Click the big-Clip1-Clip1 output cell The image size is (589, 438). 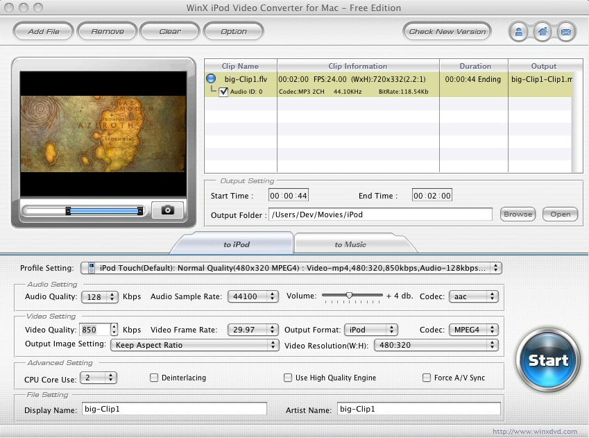coord(542,79)
